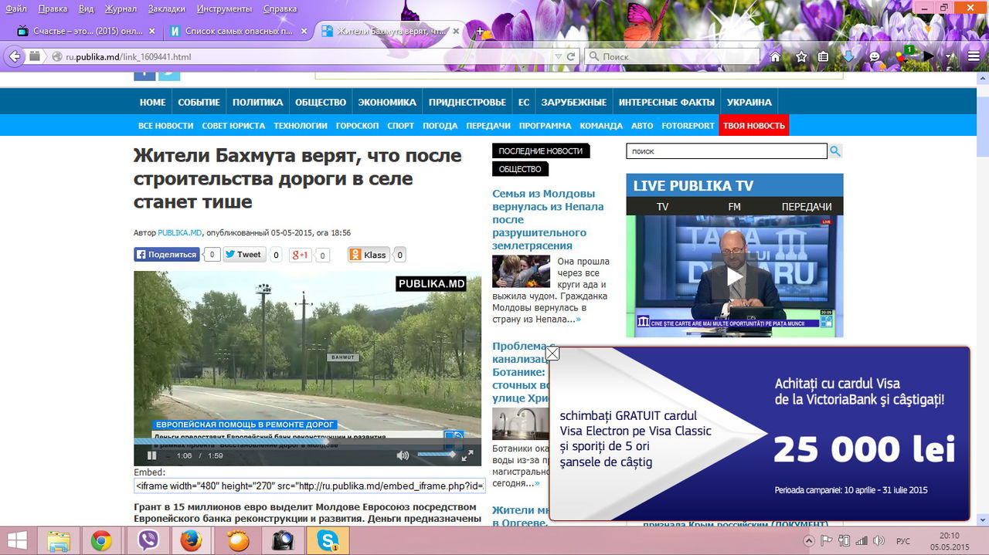Open the camera app on taskbar
The image size is (989, 555).
click(281, 540)
